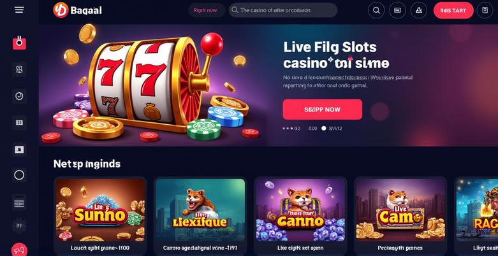Focus the casino search input field
Image resolution: width=498 pixels, height=256 pixels.
pyautogui.click(x=283, y=10)
